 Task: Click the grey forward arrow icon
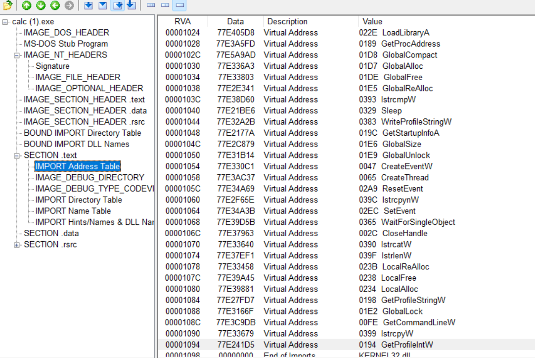click(x=69, y=5)
